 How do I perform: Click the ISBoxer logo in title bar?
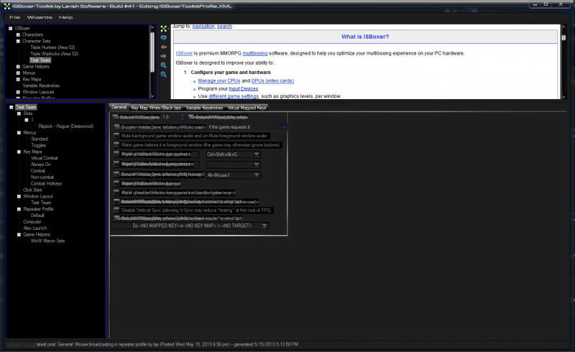tap(7, 6)
